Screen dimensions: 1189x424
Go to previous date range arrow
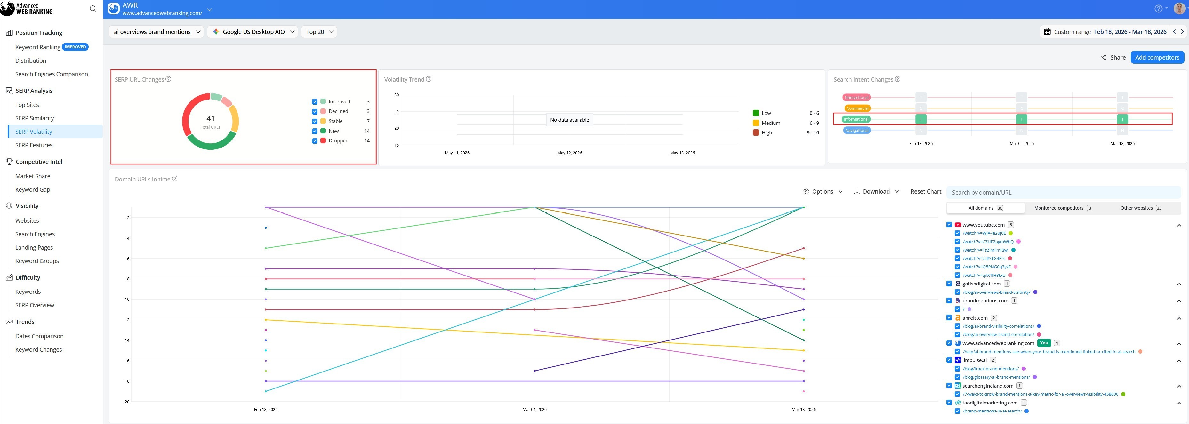1174,32
